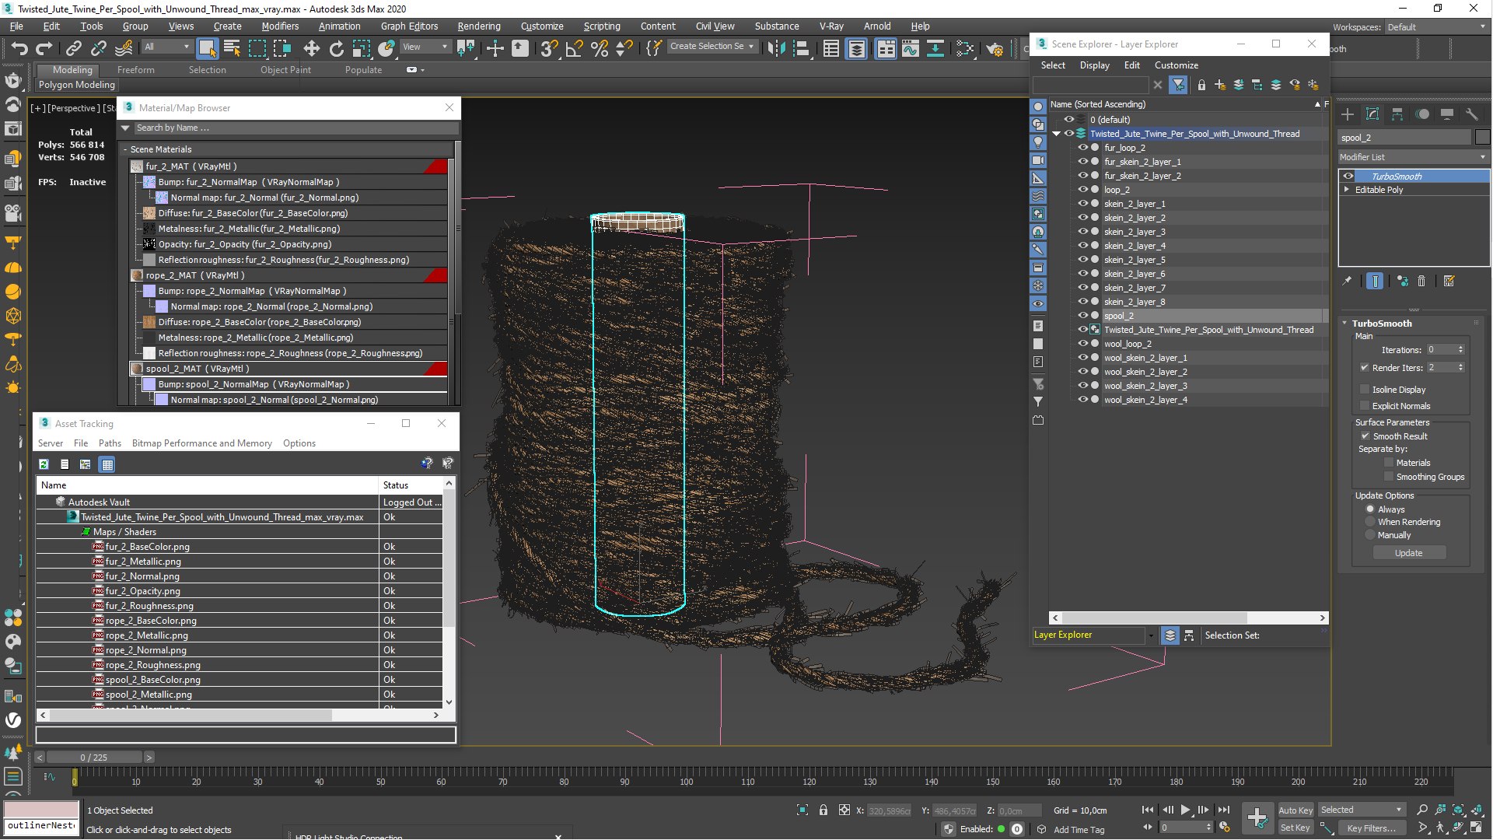Open the Create panel plus tab
Viewport: 1493px width, 840px height.
click(1348, 114)
